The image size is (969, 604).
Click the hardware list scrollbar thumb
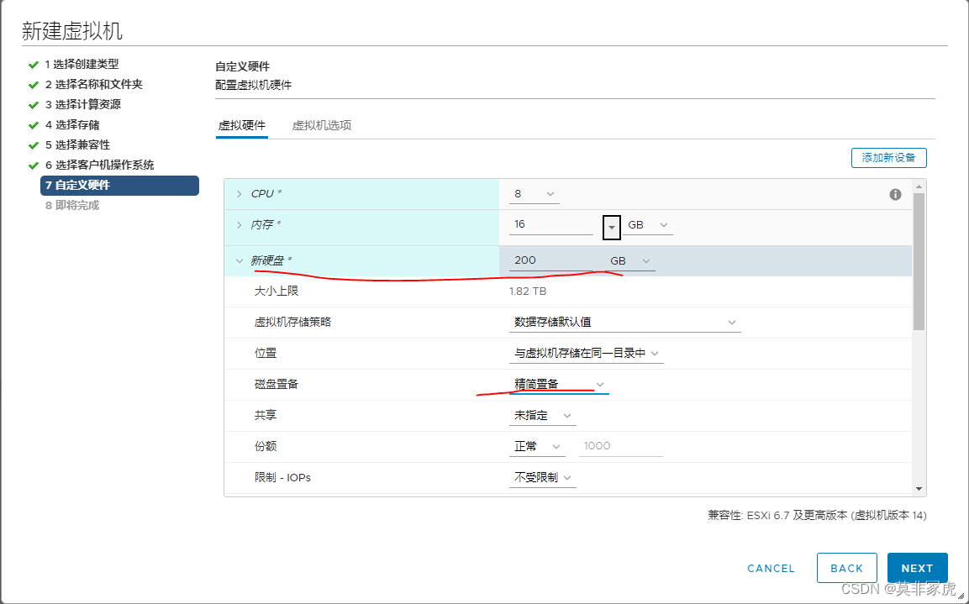pos(919,260)
